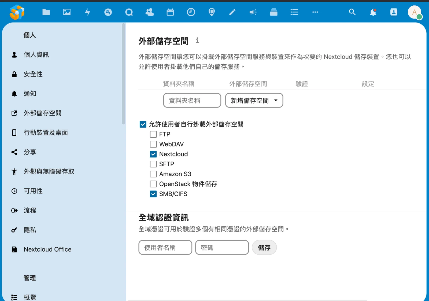Expand the more apps ellipsis menu
This screenshot has width=429, height=301.
click(x=315, y=12)
